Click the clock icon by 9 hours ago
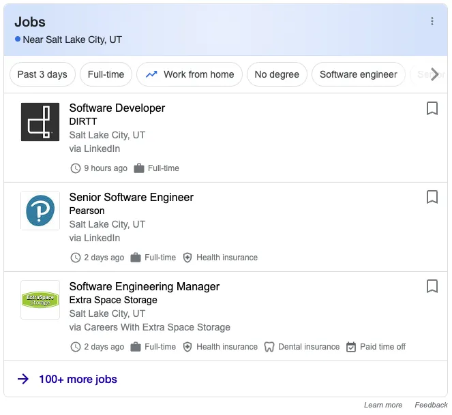The height and width of the screenshot is (415, 452). point(76,168)
